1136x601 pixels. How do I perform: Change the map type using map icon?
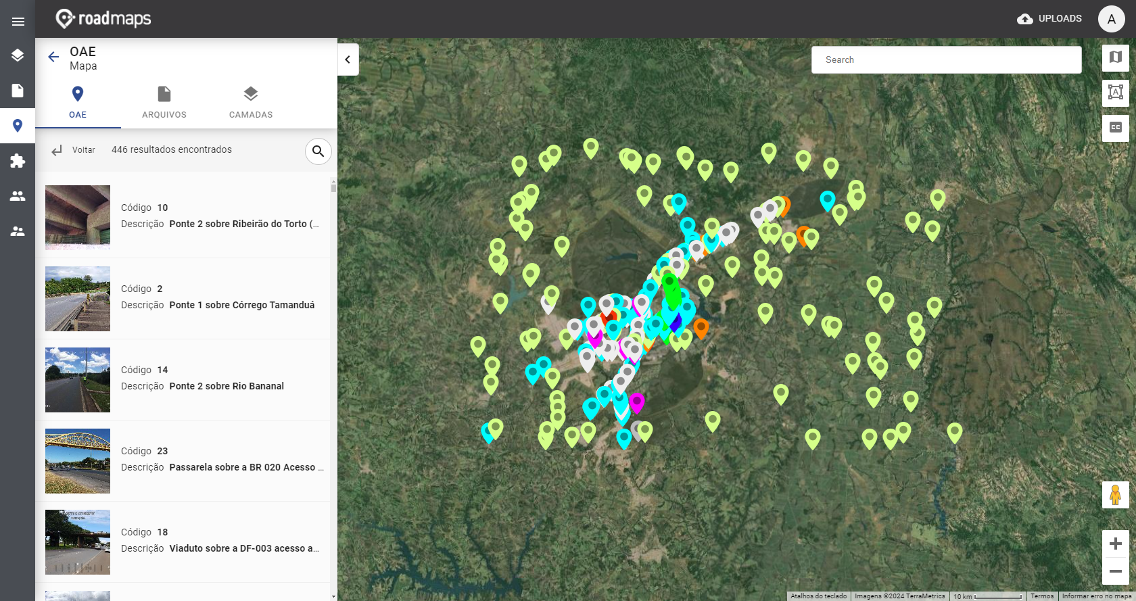point(1116,57)
